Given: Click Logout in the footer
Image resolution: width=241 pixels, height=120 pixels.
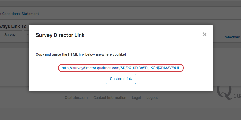Looking at the screenshot, I should [x=152, y=98].
